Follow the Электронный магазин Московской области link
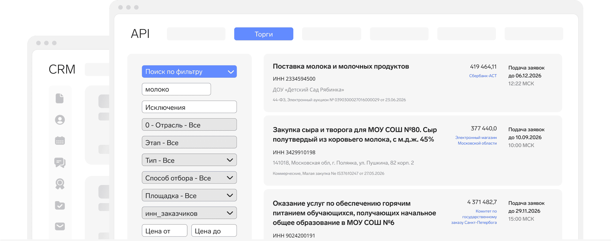The height and width of the screenshot is (241, 611). (476, 140)
